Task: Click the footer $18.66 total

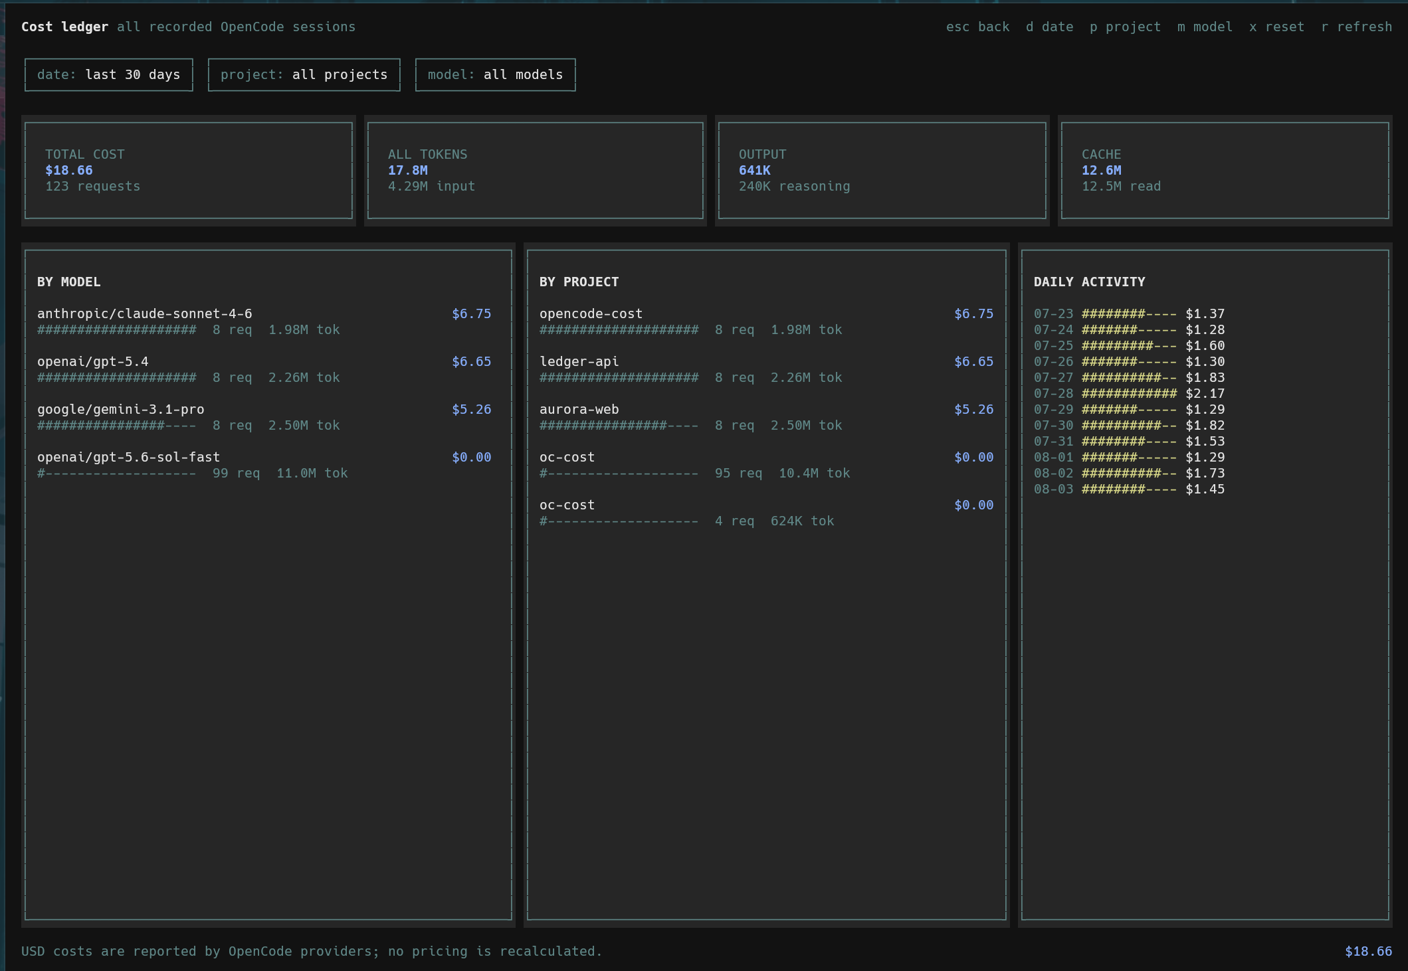Action: tap(1369, 951)
